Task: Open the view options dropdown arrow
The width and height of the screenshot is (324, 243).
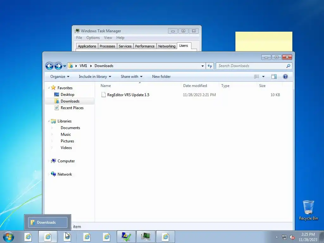Action: pos(263,77)
